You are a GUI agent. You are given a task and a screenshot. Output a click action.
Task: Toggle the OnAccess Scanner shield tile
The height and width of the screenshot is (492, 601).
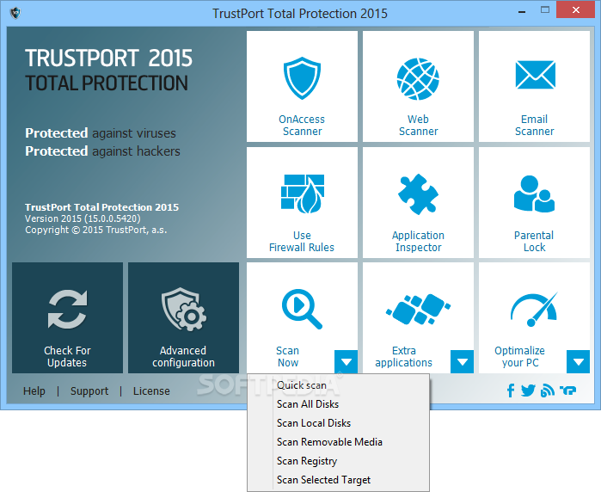[x=302, y=87]
